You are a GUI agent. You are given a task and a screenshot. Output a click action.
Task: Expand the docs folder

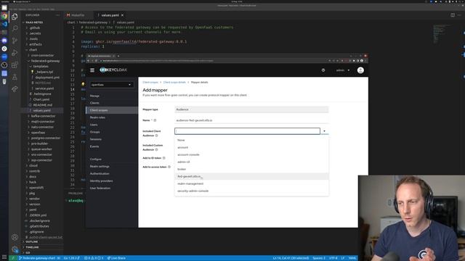pyautogui.click(x=33, y=177)
